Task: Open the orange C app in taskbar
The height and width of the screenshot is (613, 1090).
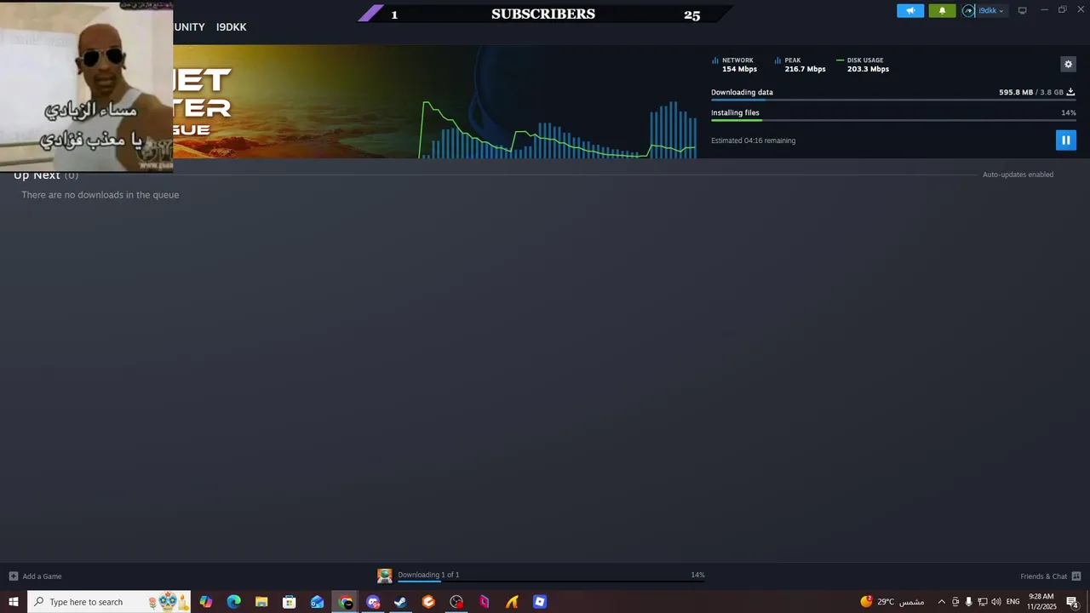Action: pyautogui.click(x=428, y=602)
